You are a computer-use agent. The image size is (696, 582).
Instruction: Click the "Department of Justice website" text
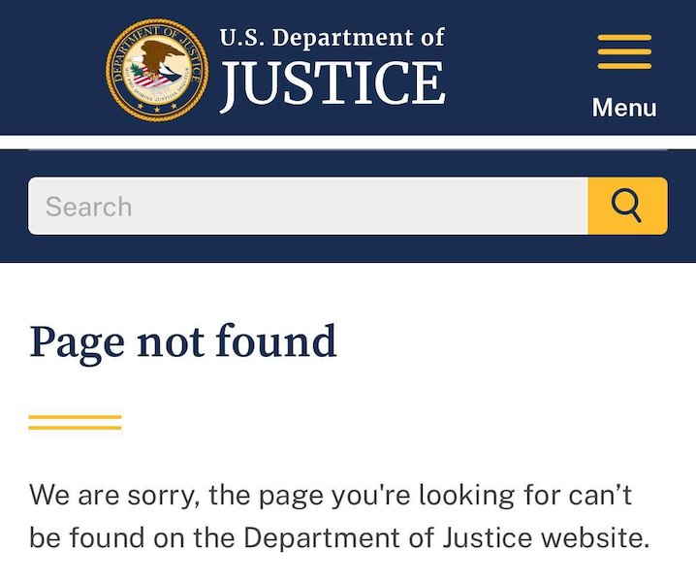click(x=446, y=537)
